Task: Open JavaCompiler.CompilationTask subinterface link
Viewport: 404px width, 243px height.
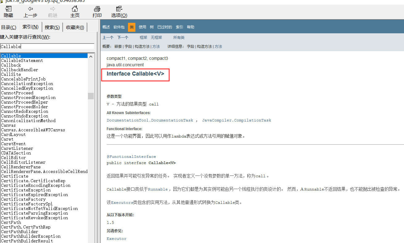Action: [x=237, y=120]
